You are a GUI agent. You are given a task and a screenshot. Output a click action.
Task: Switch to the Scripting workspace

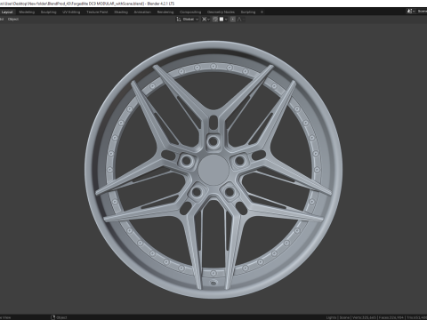[248, 12]
